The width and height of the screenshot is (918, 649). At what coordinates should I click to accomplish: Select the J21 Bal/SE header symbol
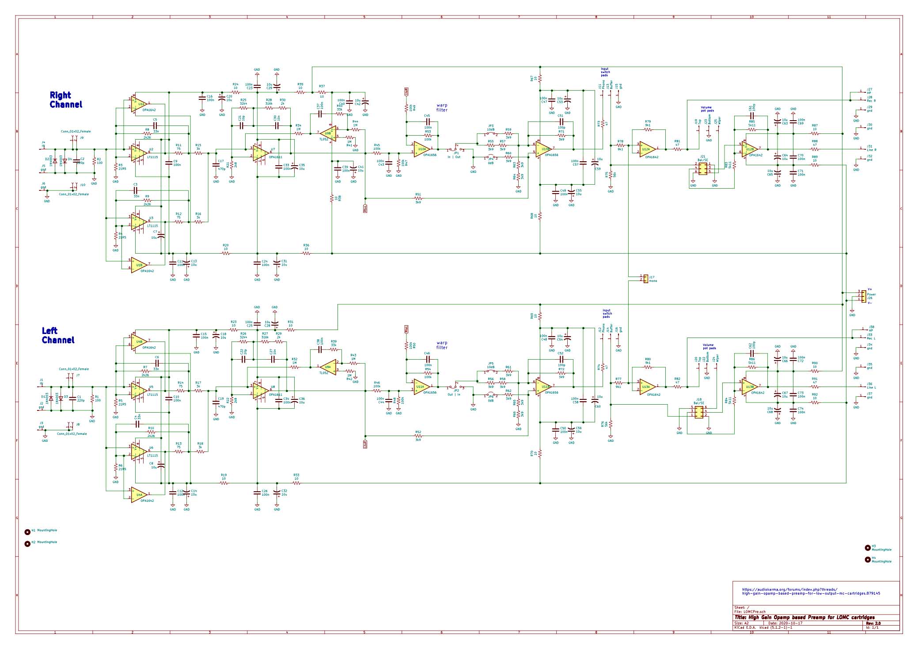[703, 168]
